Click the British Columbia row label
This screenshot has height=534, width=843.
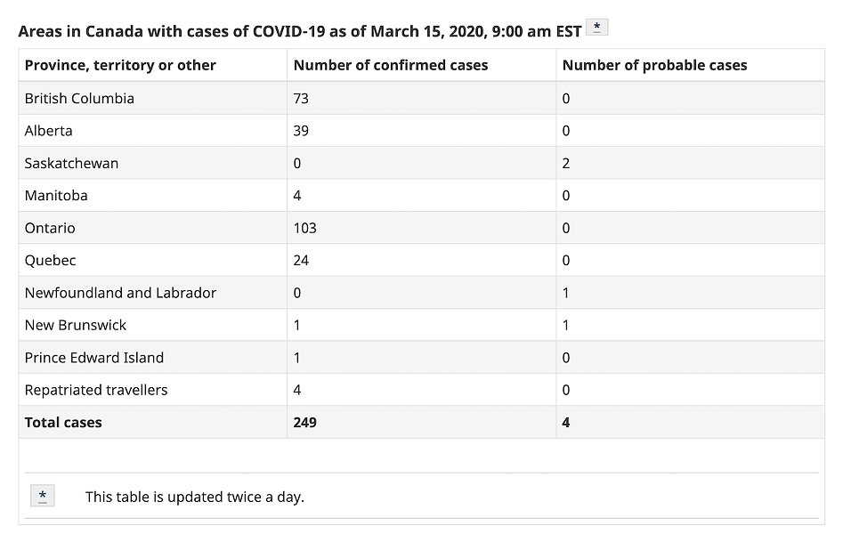pos(79,99)
